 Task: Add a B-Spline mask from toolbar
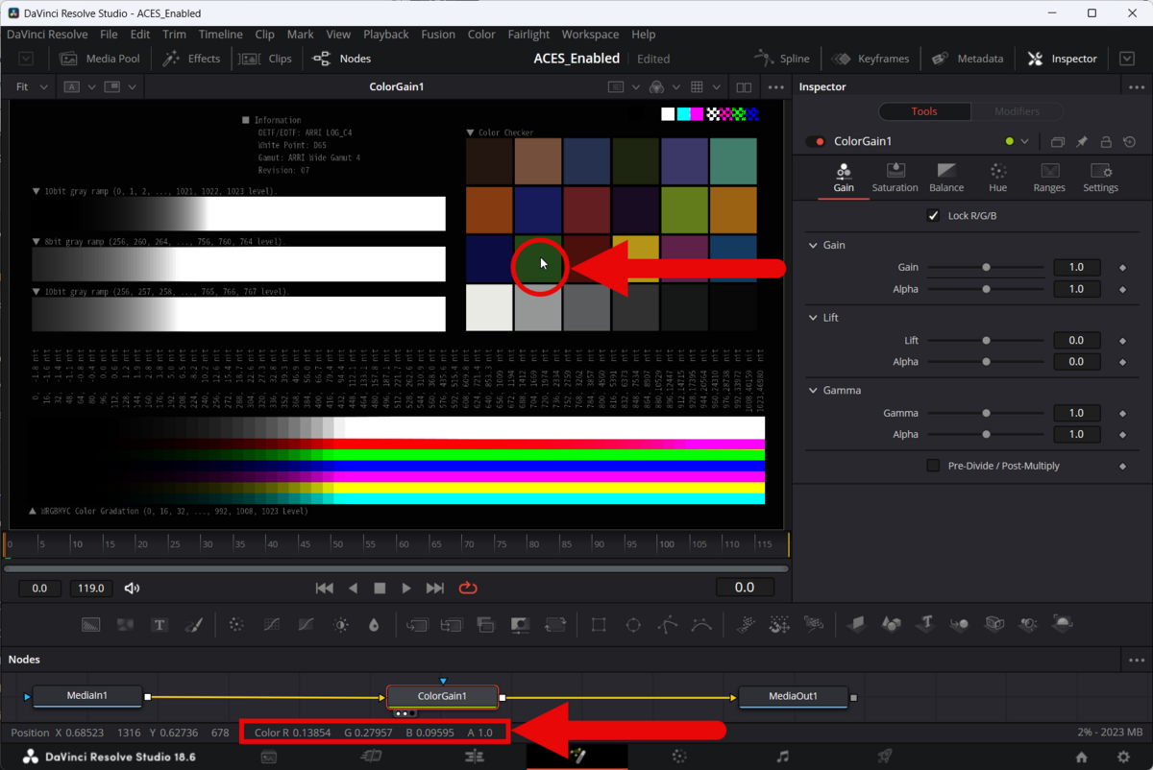(701, 625)
